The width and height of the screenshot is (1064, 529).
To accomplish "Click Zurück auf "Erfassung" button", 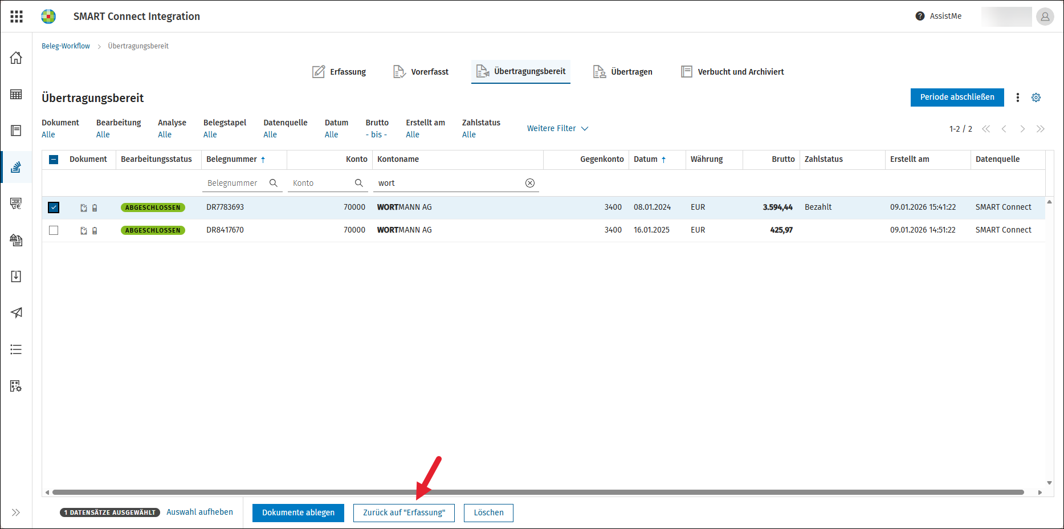I will (404, 513).
